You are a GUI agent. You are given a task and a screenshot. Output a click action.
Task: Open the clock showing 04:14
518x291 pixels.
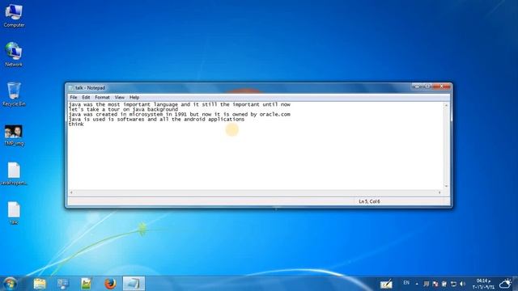point(483,284)
